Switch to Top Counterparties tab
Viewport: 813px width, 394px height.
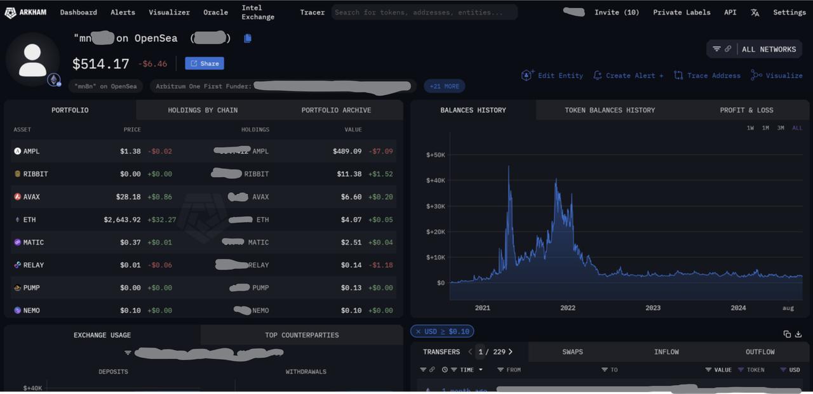[302, 335]
